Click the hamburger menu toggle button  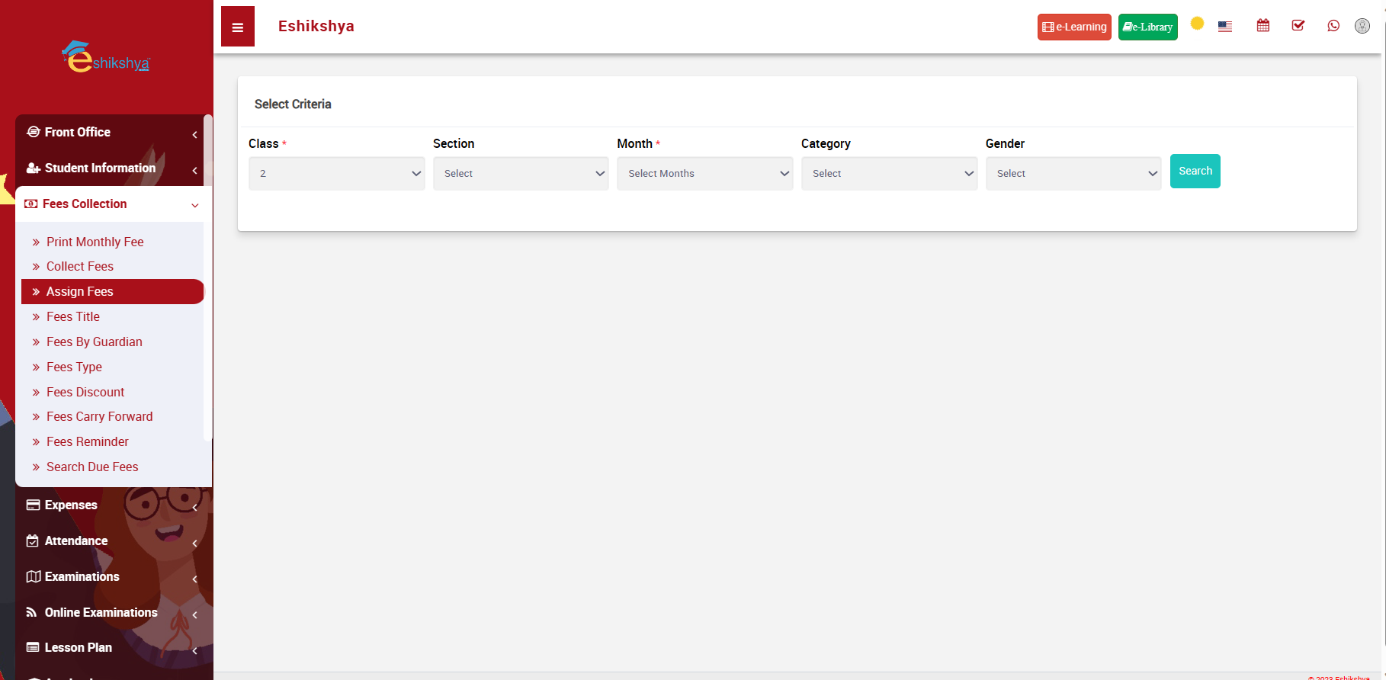pos(238,27)
